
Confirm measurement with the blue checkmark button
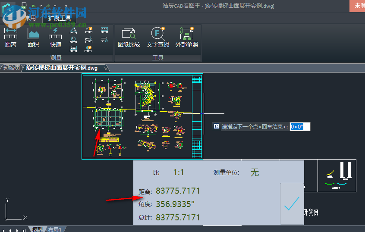tap(292, 204)
